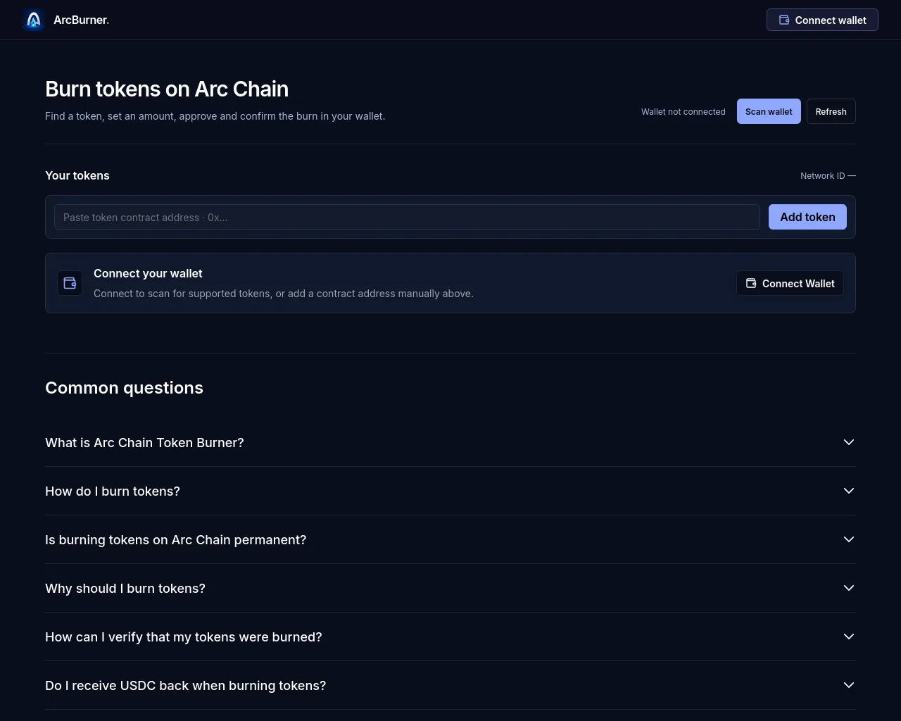Screen dimensions: 901x721
Task: Open Is burning tokens permanent question text
Action: tap(176, 539)
